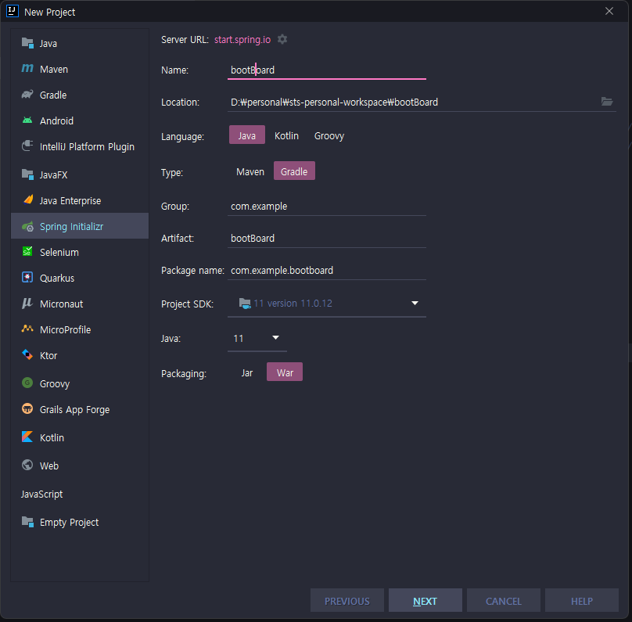Open the Java version dropdown
Viewport: 632px width, 622px height.
click(x=257, y=338)
